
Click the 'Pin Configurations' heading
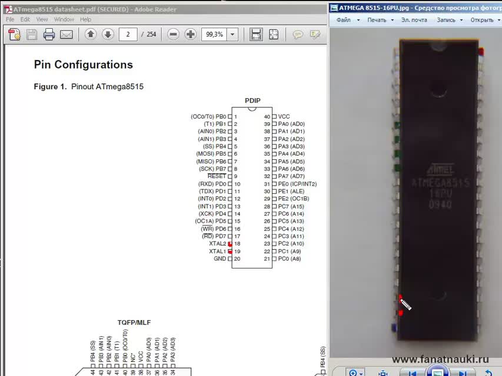(83, 65)
